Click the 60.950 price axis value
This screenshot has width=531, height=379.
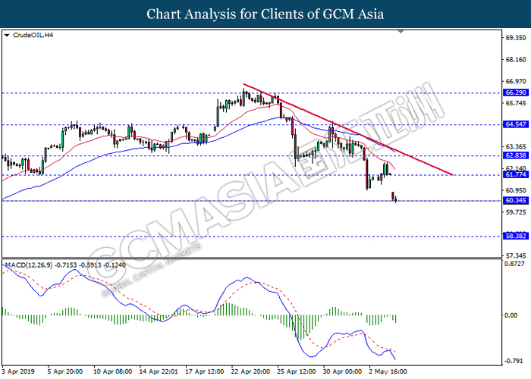pos(516,190)
